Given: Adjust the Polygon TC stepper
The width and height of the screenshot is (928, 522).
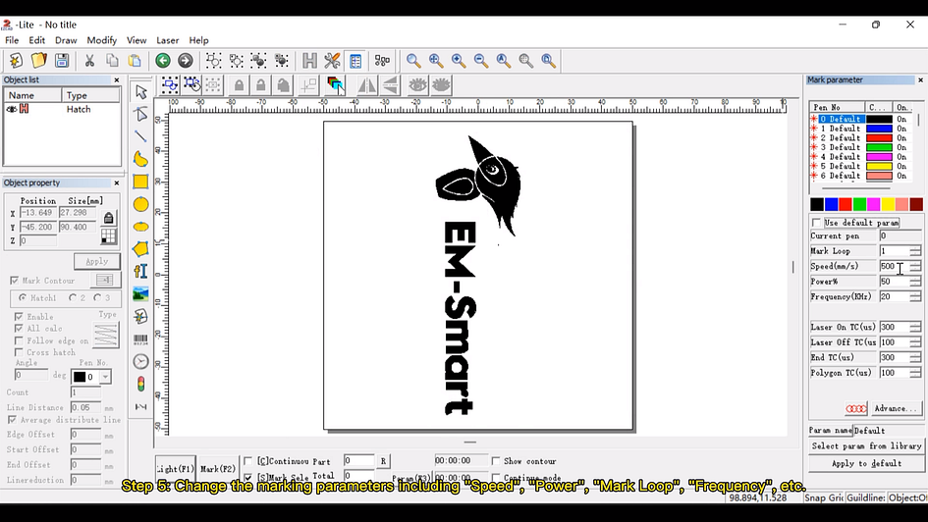Looking at the screenshot, I should [915, 373].
